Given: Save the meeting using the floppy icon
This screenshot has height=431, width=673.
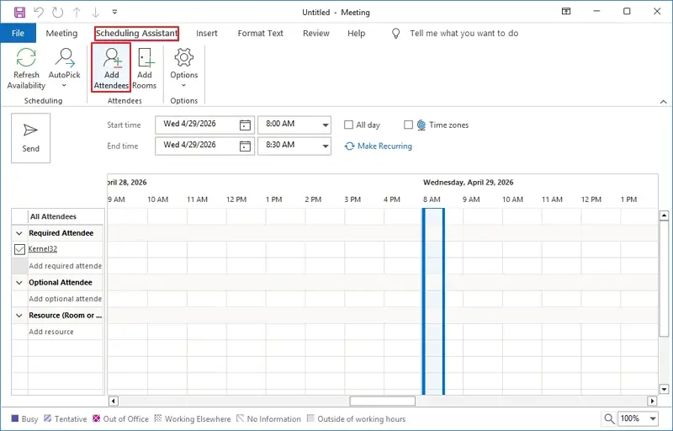Looking at the screenshot, I should click(19, 12).
